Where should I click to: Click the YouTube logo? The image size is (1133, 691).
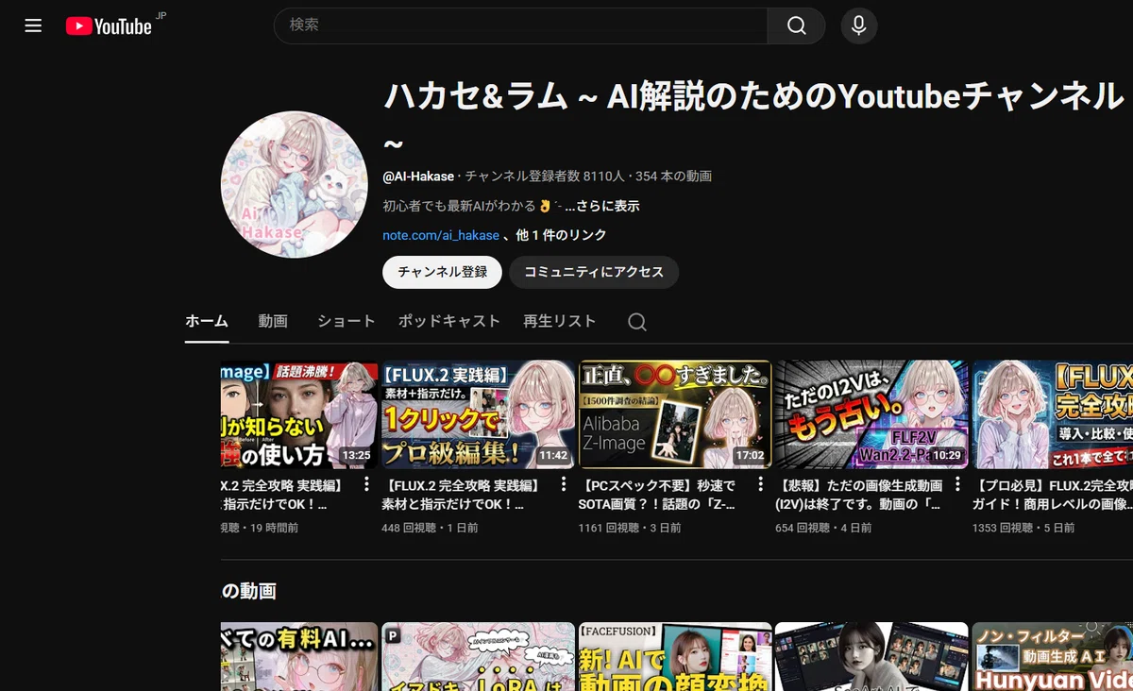[x=110, y=26]
